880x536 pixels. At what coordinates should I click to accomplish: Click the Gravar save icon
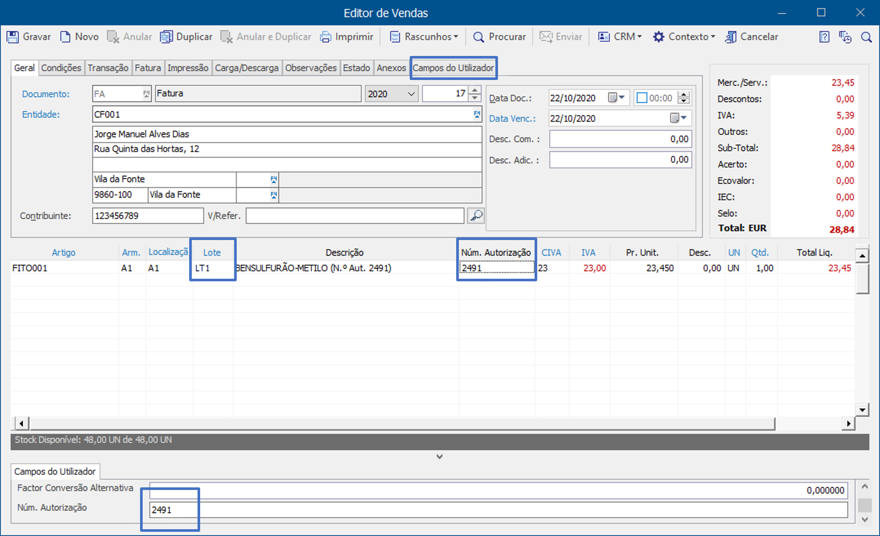coord(13,37)
